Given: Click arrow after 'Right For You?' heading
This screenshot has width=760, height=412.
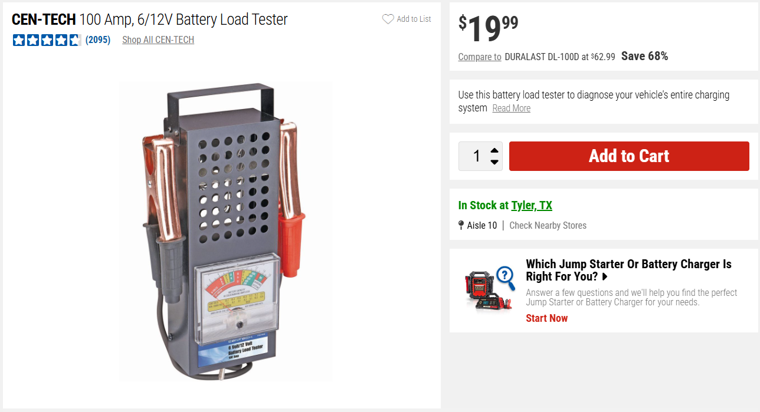Looking at the screenshot, I should click(605, 276).
